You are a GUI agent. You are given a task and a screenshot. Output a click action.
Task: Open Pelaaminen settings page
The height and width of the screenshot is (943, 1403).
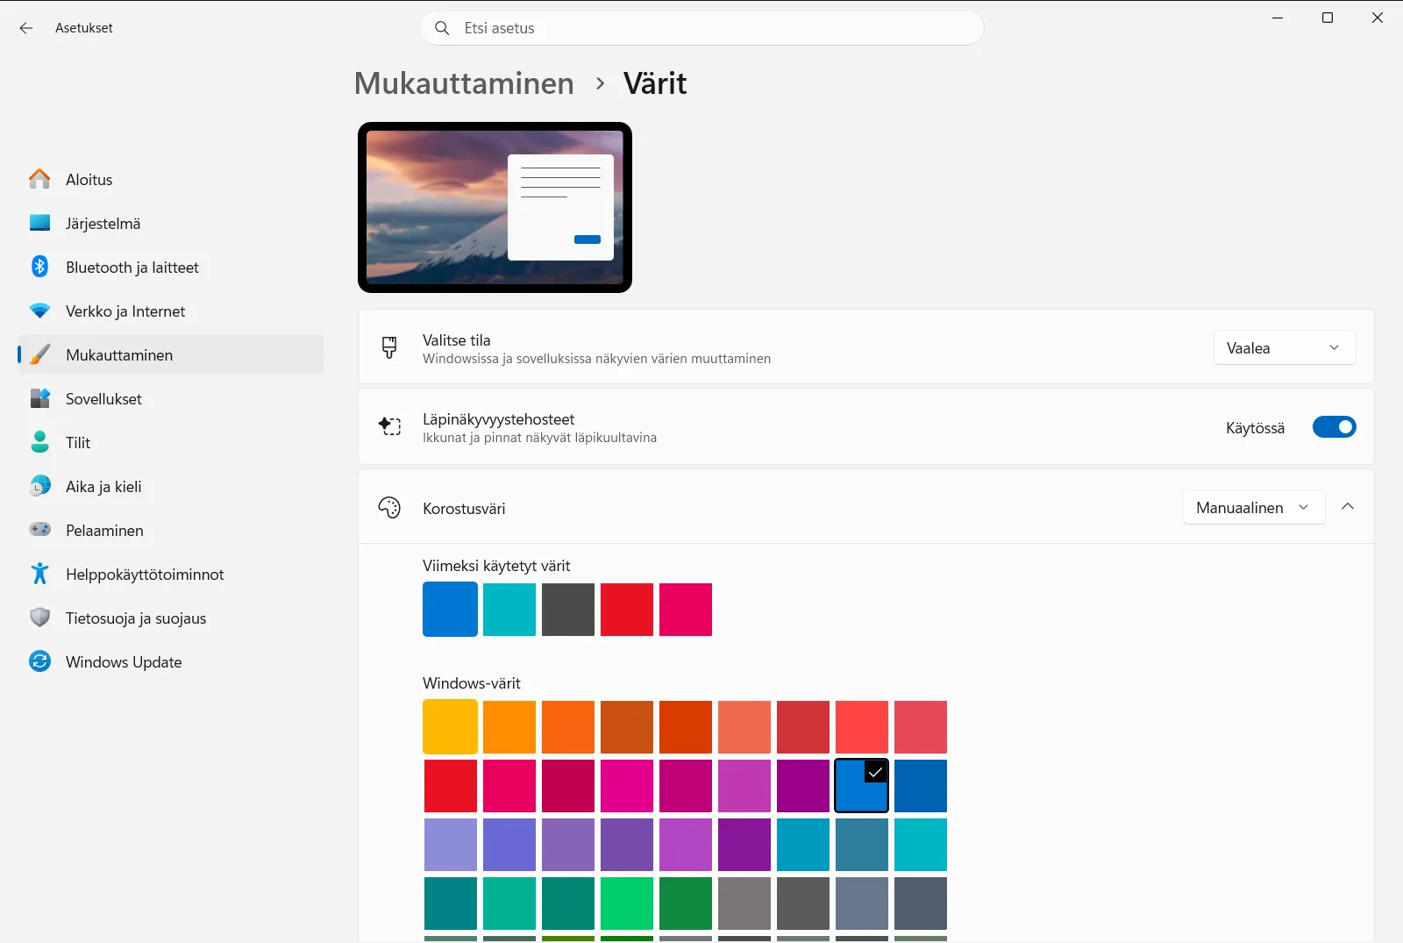tap(171, 530)
